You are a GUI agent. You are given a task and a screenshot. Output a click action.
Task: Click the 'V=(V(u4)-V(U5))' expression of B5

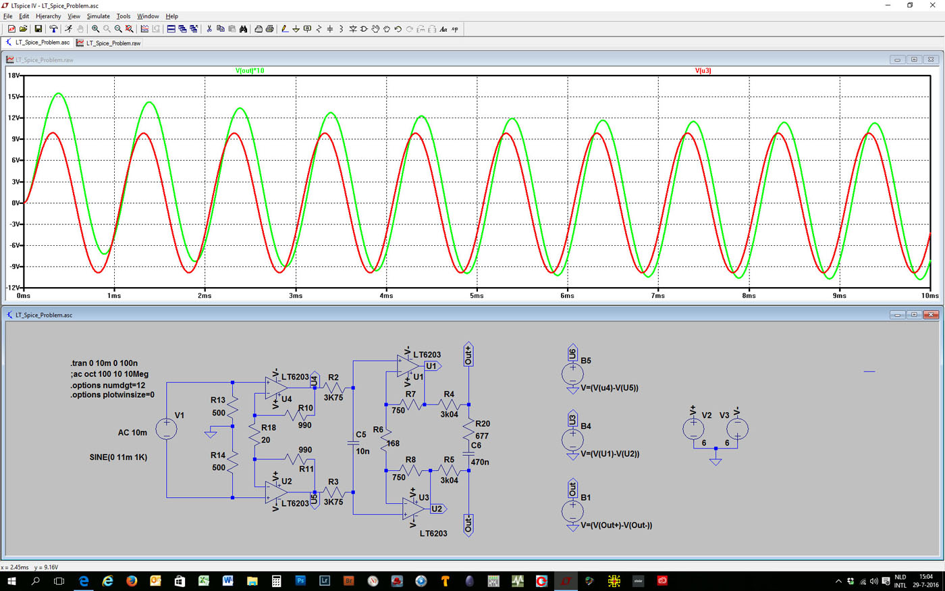click(x=610, y=388)
